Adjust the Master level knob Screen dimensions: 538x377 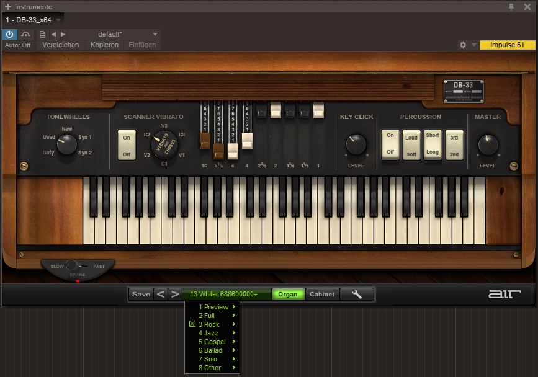pyautogui.click(x=488, y=144)
